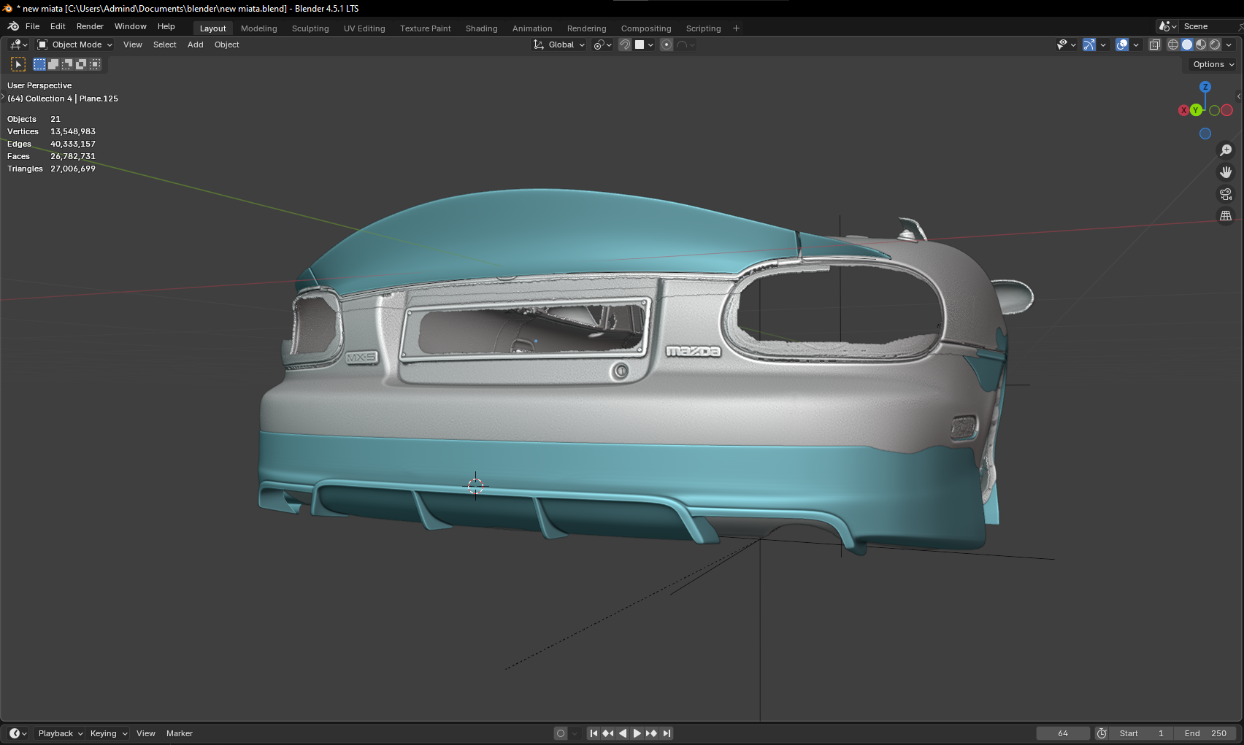Switch perspective/orthographic with grid icon
Viewport: 1244px width, 745px height.
tap(1226, 216)
